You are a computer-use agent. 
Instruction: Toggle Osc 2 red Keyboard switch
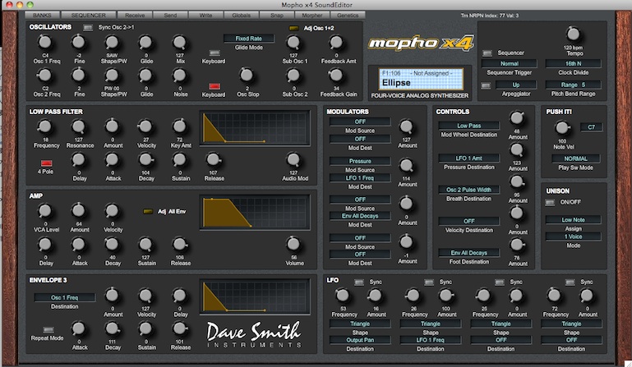click(215, 86)
